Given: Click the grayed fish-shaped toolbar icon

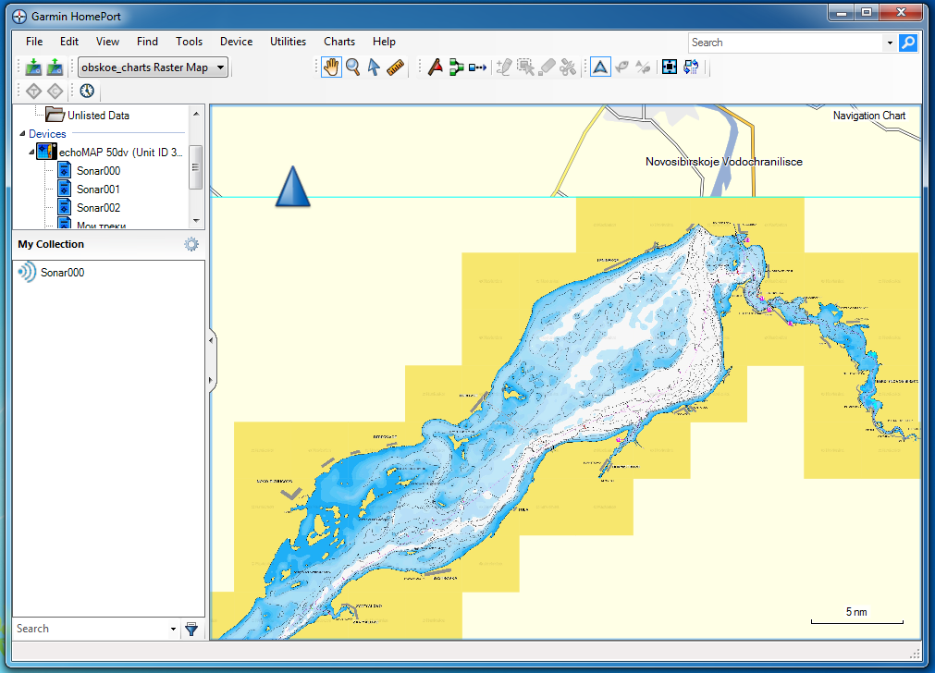Looking at the screenshot, I should click(x=621, y=67).
